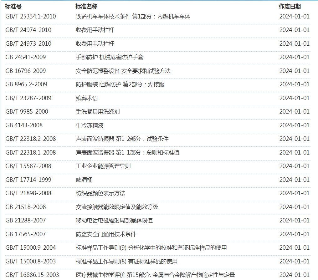Open standard GB/T 9985-2000
318x280 pixels.
(27, 112)
